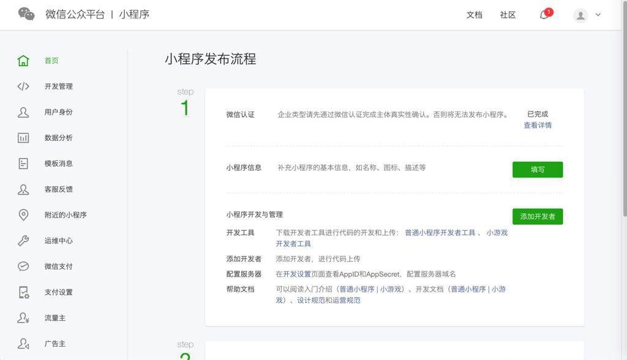
Task: Click the 数据分析 chart icon
Action: pyautogui.click(x=23, y=138)
